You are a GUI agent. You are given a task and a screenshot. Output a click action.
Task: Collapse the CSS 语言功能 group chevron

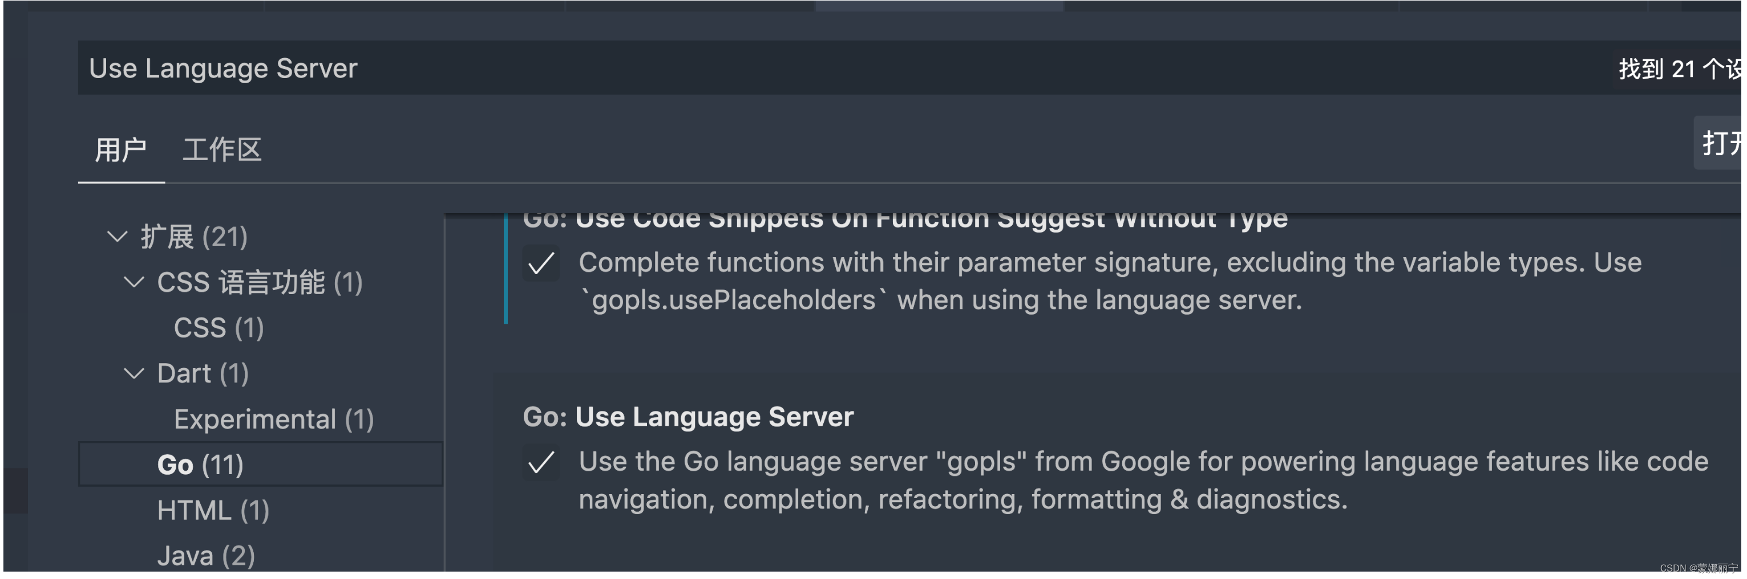[134, 283]
